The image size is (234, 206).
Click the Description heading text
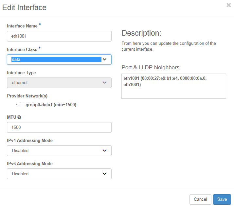click(x=141, y=33)
